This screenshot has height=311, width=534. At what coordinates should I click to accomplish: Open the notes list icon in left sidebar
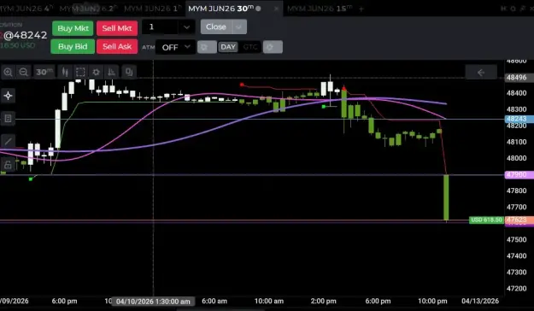point(8,119)
